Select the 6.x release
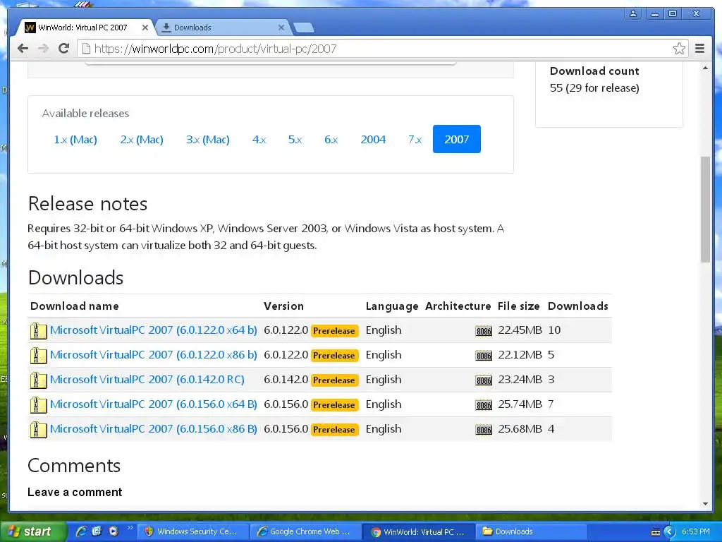The width and height of the screenshot is (722, 542). tap(331, 139)
